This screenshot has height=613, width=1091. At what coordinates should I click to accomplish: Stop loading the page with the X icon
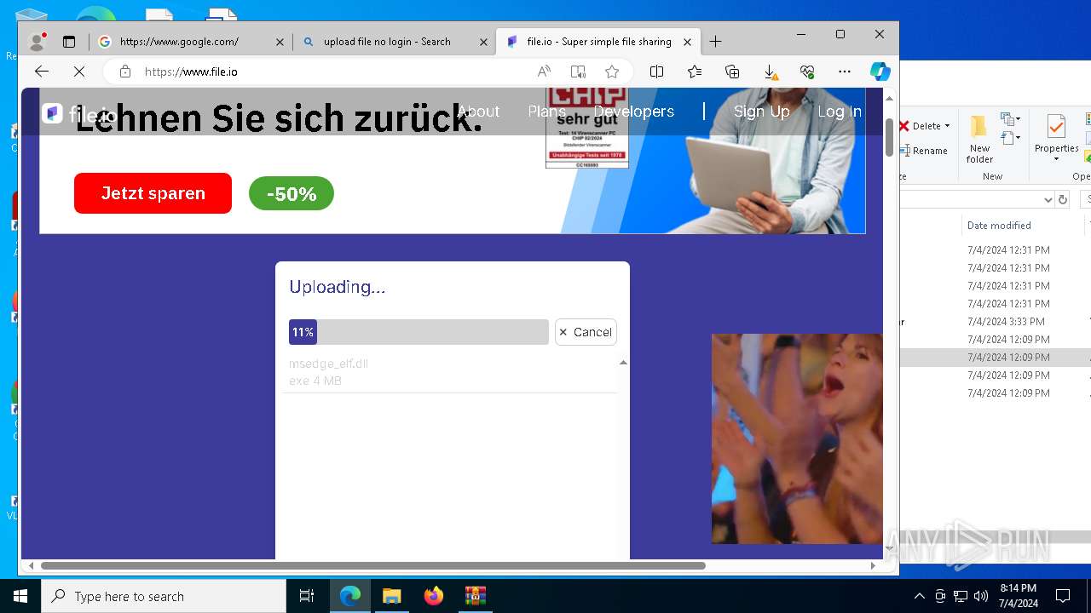coord(79,72)
